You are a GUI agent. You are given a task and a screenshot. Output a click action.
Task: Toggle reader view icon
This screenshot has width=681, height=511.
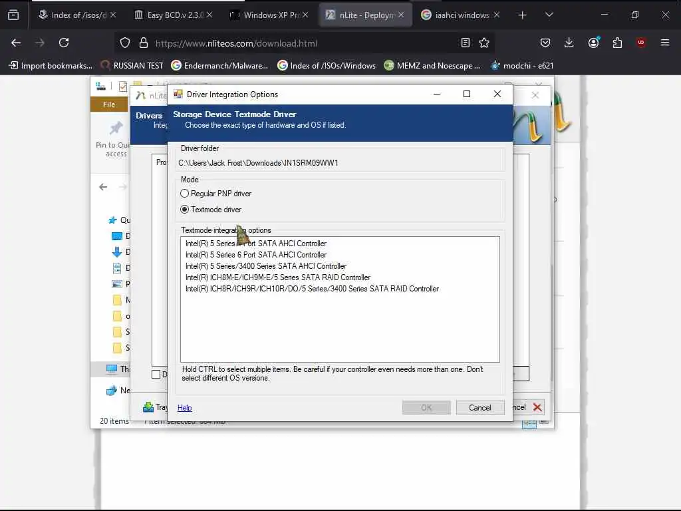465,43
